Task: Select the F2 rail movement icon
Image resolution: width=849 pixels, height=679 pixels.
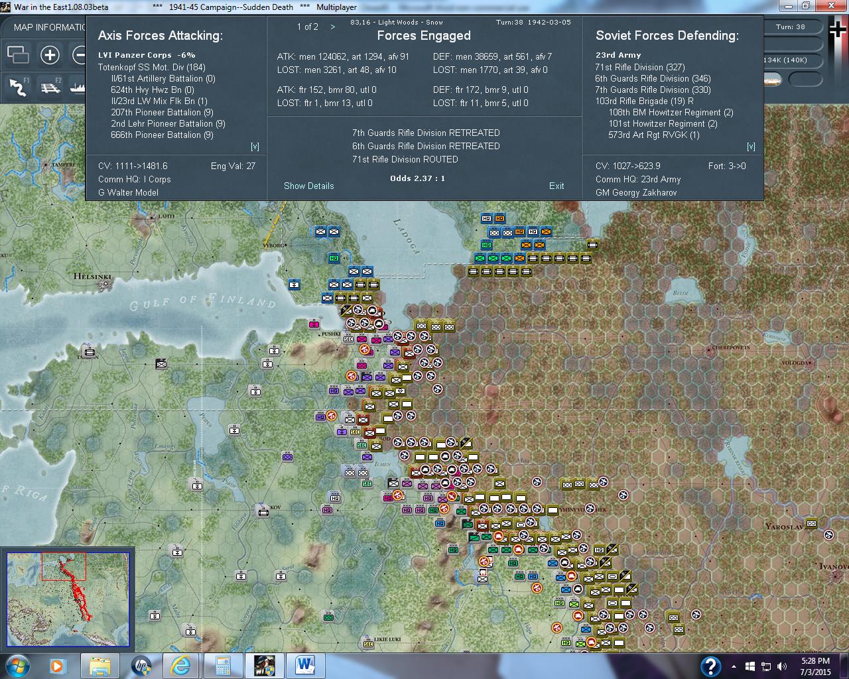Action: [50, 87]
